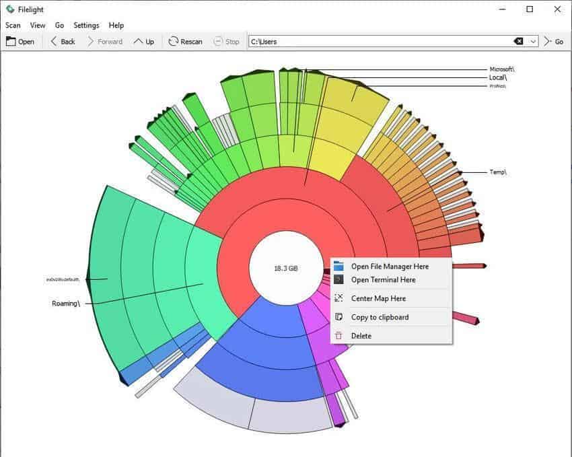This screenshot has height=457, width=572.
Task: Open the Help menu
Action: click(116, 25)
